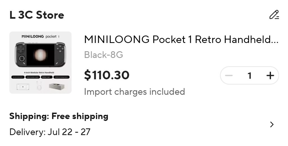Visit the L 3C Store page
The height and width of the screenshot is (146, 288).
(37, 15)
